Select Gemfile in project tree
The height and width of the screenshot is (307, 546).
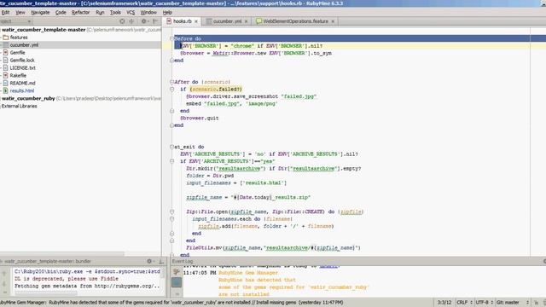[17, 53]
